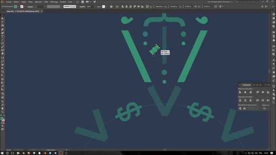Select the Type tool
The width and height of the screenshot is (276, 155).
(3, 37)
